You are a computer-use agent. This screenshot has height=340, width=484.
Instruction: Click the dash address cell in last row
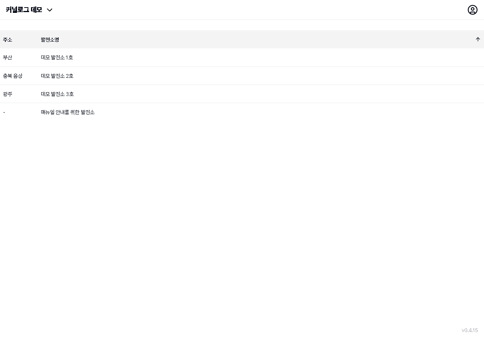click(4, 112)
